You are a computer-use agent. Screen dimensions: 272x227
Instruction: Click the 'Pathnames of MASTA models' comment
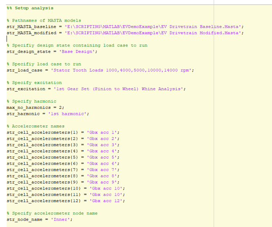point(44,21)
